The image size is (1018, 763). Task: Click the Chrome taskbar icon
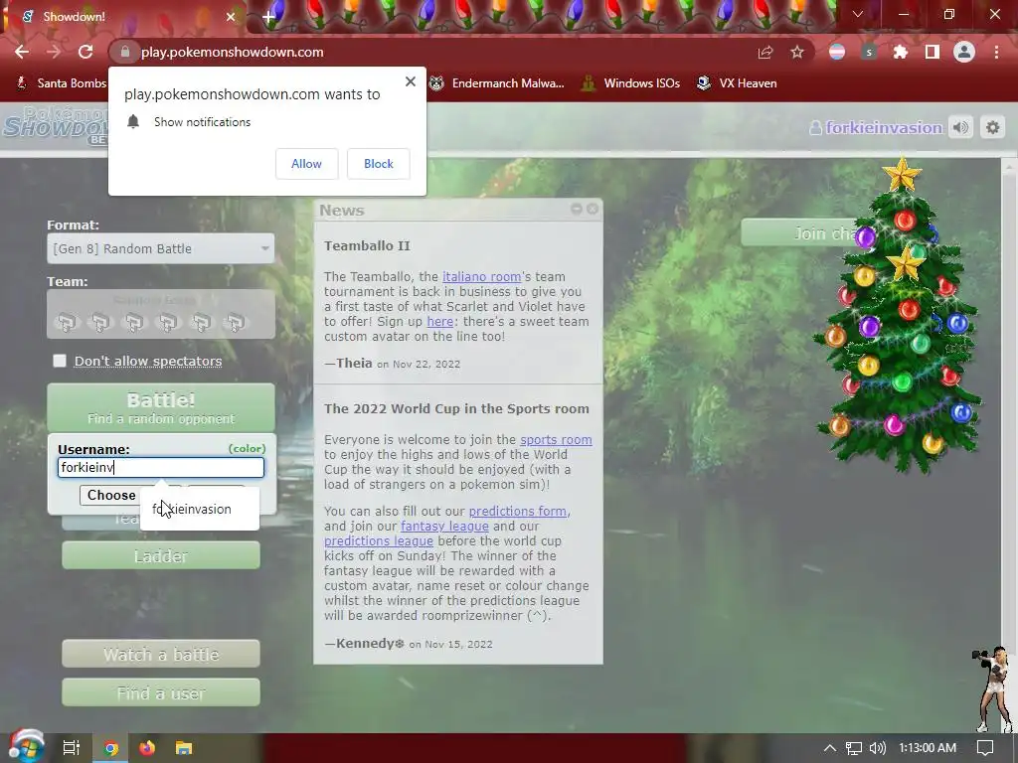pyautogui.click(x=110, y=748)
